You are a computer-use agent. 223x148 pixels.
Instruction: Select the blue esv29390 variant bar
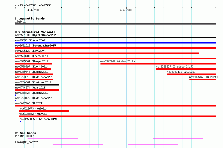[115, 43]
